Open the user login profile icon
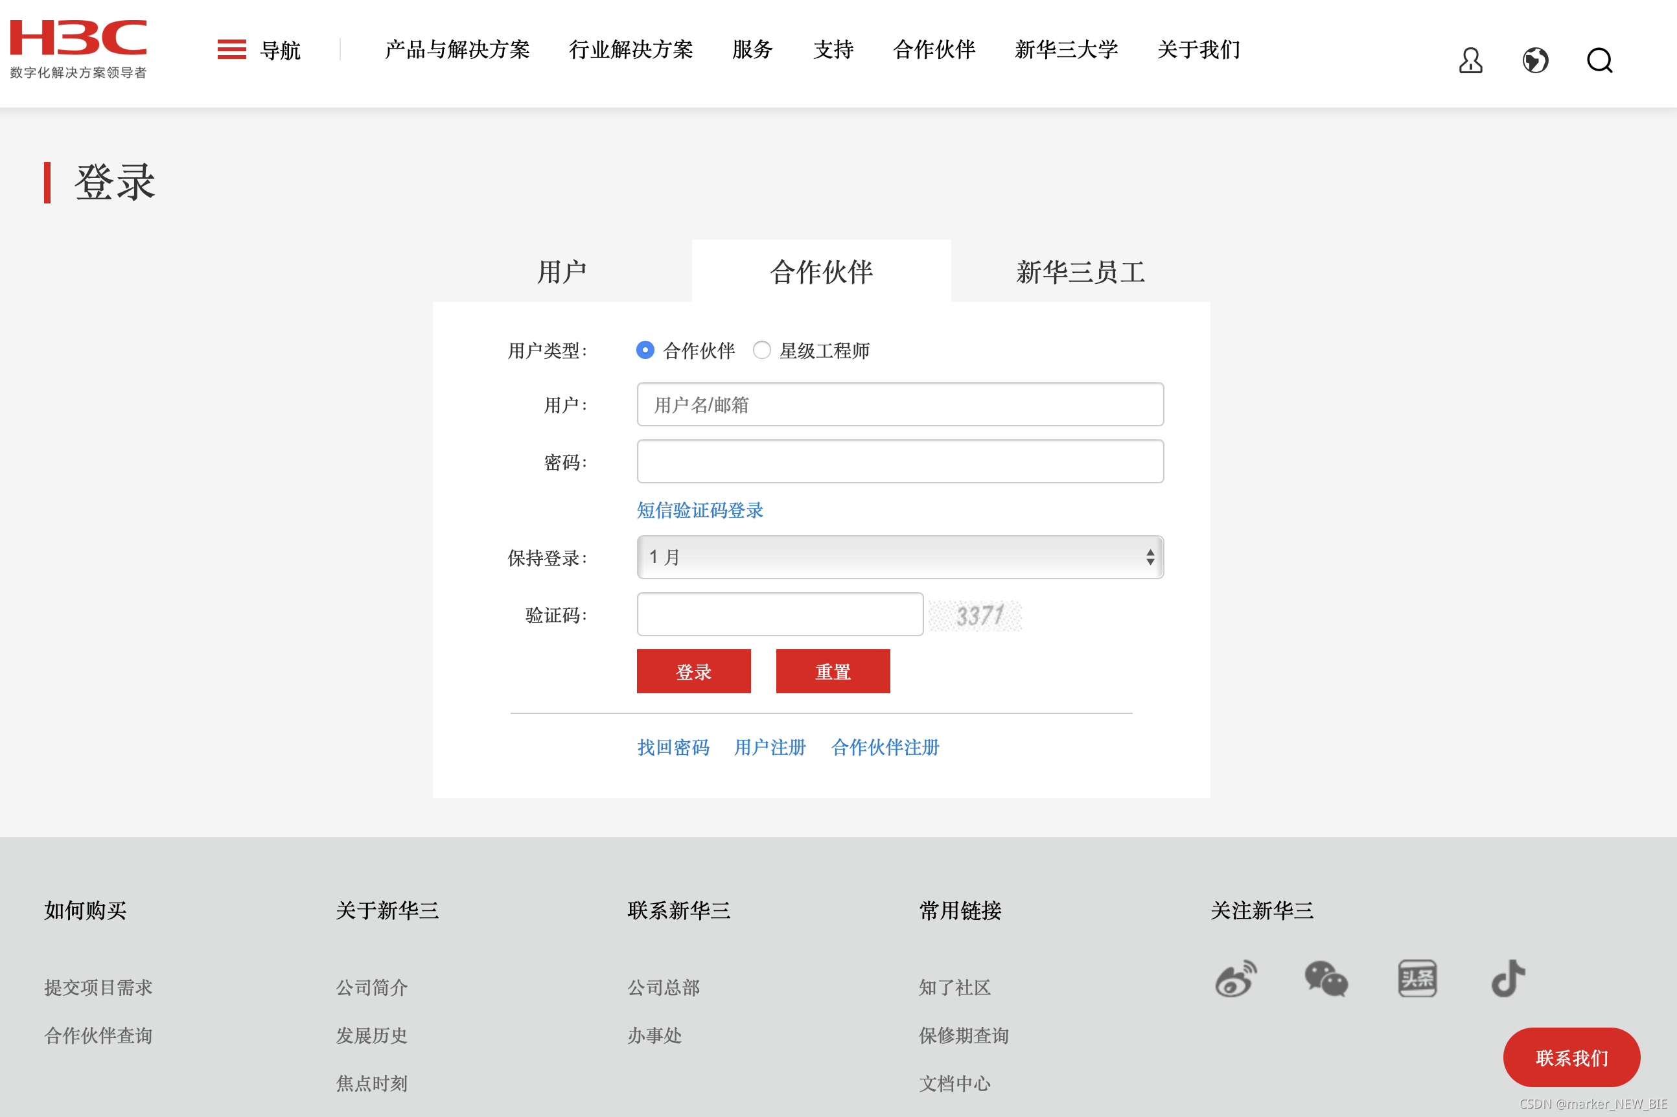 point(1471,60)
